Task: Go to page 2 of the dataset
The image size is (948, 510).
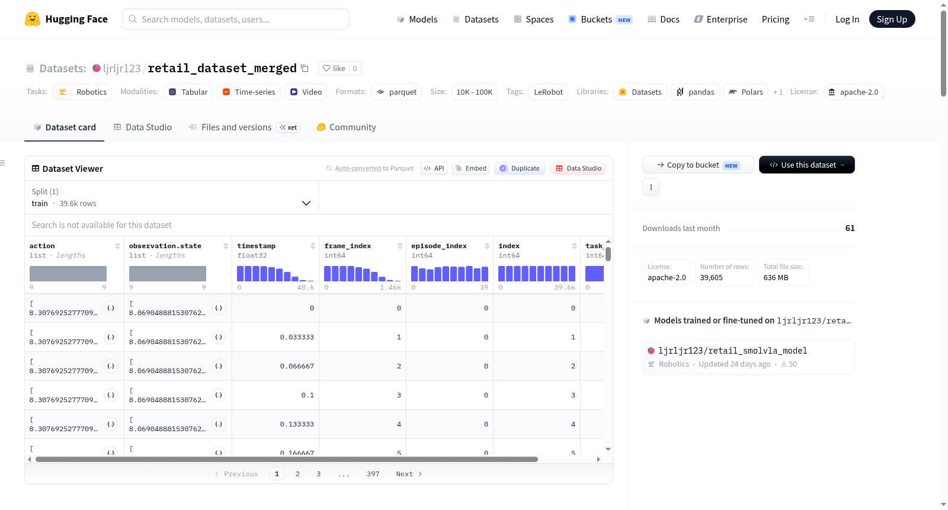Action: point(297,474)
